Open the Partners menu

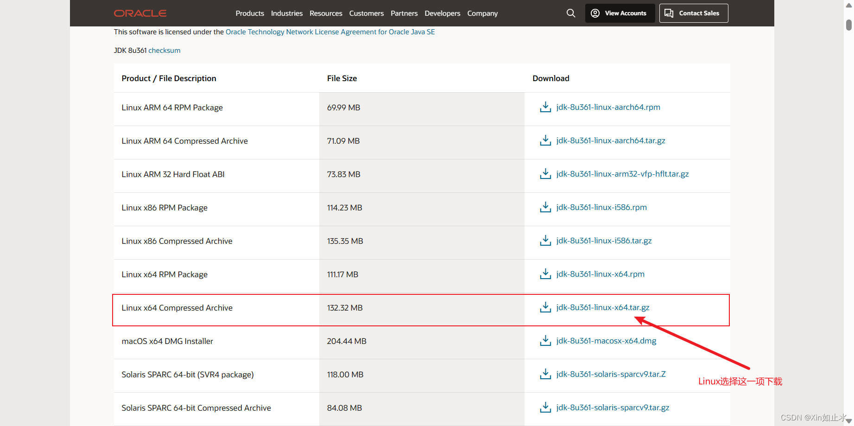[404, 13]
